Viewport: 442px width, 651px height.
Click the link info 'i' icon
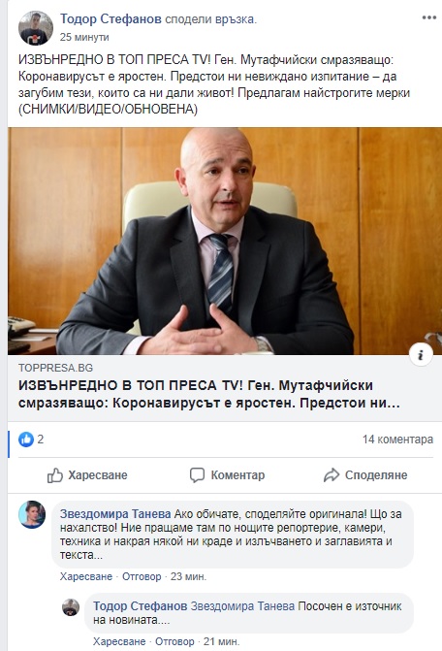click(421, 355)
